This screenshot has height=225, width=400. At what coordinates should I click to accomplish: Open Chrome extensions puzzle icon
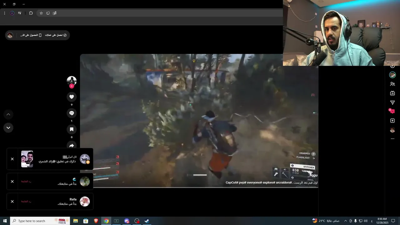(31, 13)
